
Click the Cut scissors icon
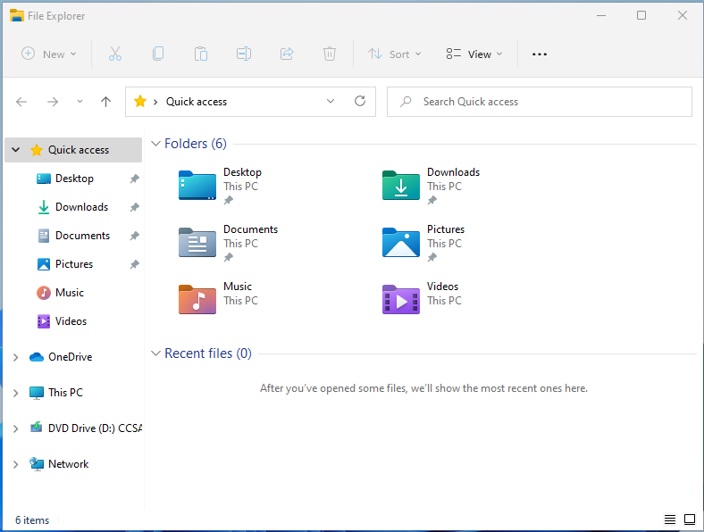pos(115,54)
